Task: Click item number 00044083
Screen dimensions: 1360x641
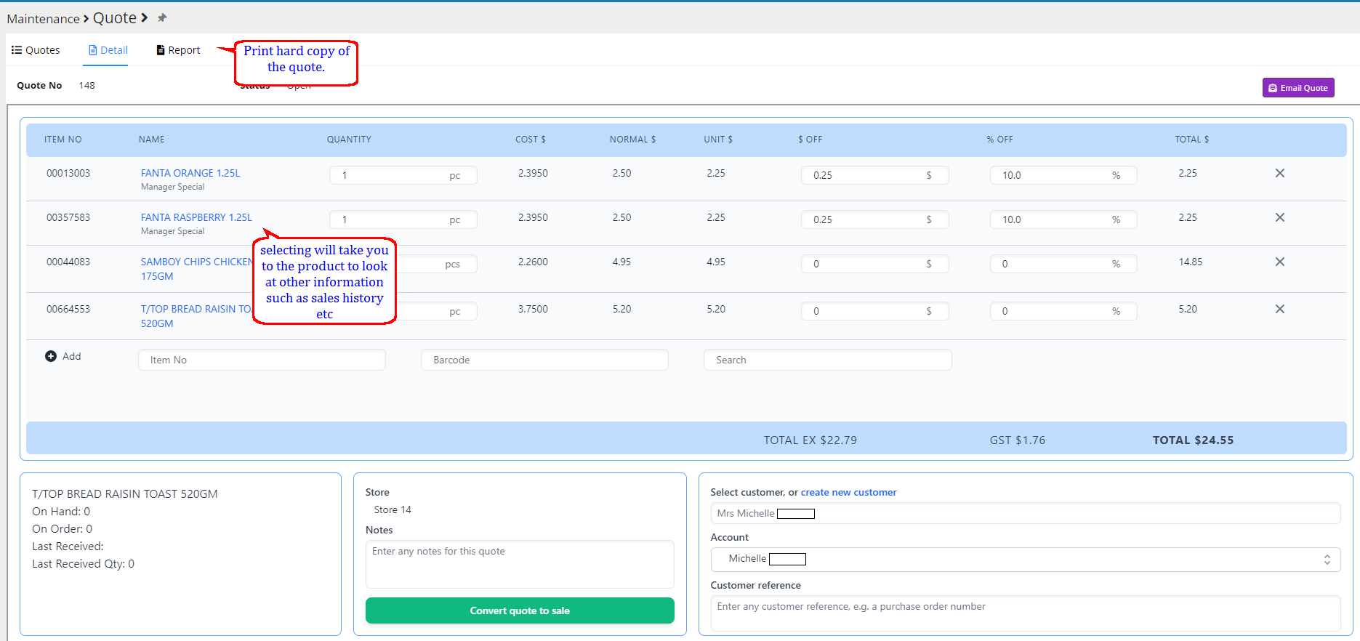Action: point(68,262)
